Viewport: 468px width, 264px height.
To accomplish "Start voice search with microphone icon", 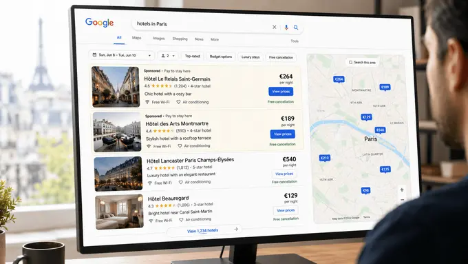I will 286,27.
